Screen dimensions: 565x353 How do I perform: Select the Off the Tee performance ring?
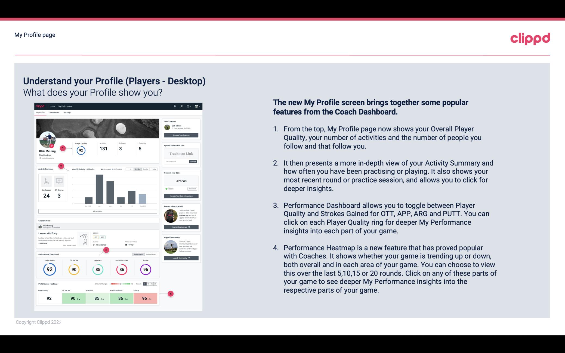coord(73,269)
